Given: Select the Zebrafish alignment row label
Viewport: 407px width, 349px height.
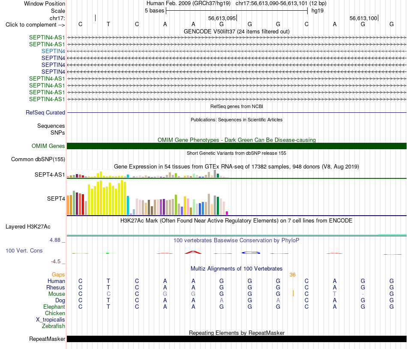Looking at the screenshot, I should 54,326.
